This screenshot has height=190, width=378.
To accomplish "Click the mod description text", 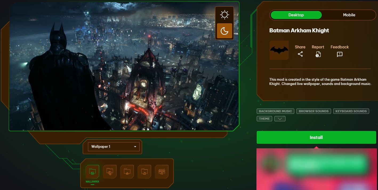I will [x=320, y=82].
